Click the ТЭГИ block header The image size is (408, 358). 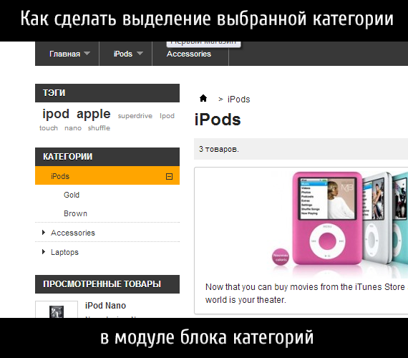click(x=107, y=93)
